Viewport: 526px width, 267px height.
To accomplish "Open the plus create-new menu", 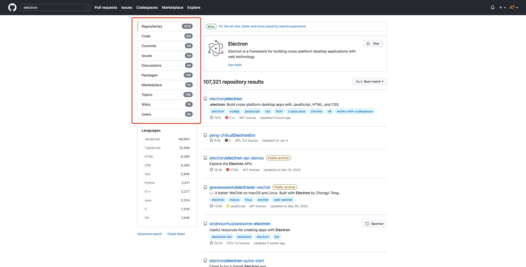I will (502, 7).
